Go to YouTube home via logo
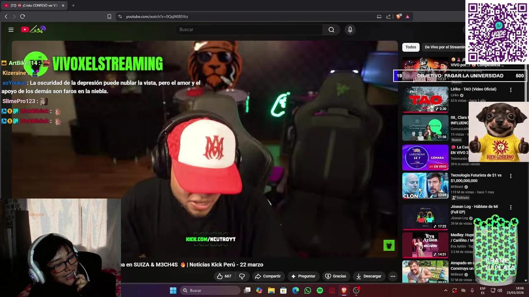529x297 pixels. click(33, 30)
